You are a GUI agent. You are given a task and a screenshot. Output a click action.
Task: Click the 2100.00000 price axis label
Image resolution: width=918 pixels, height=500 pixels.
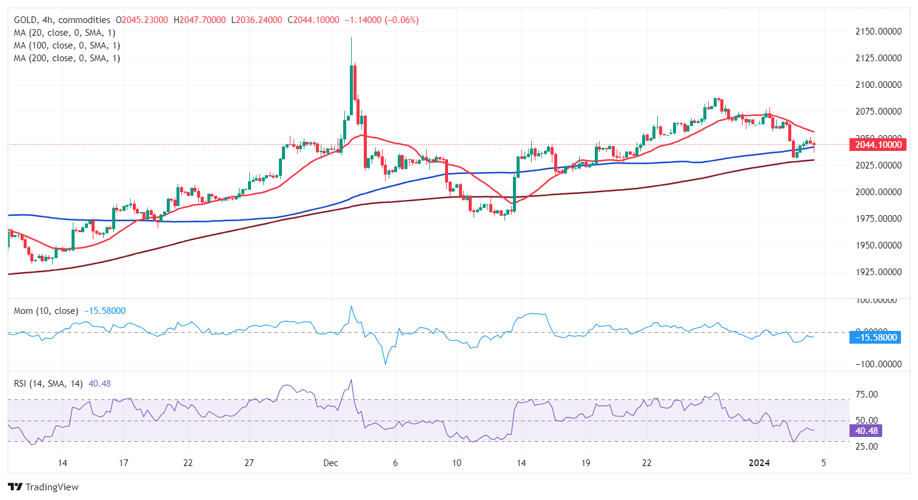pos(879,85)
